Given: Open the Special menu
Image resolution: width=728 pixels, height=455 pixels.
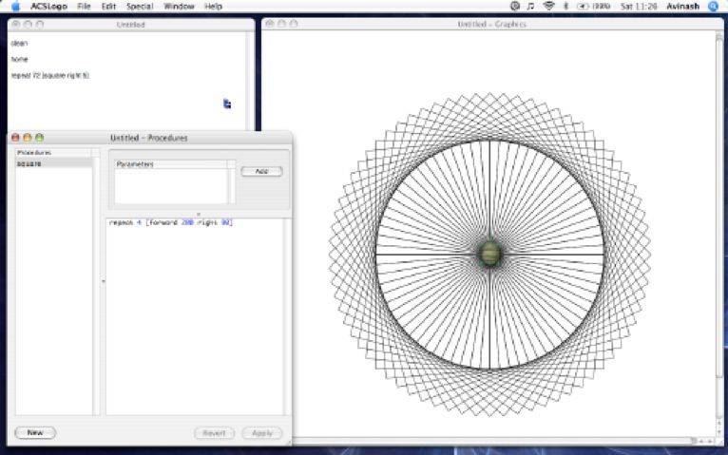Looking at the screenshot, I should [140, 6].
